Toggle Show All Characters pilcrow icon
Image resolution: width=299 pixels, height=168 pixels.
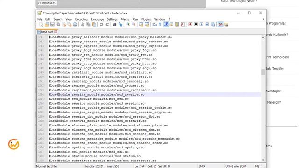point(160,24)
